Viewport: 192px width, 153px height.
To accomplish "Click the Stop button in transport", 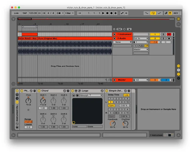I will (107, 13).
